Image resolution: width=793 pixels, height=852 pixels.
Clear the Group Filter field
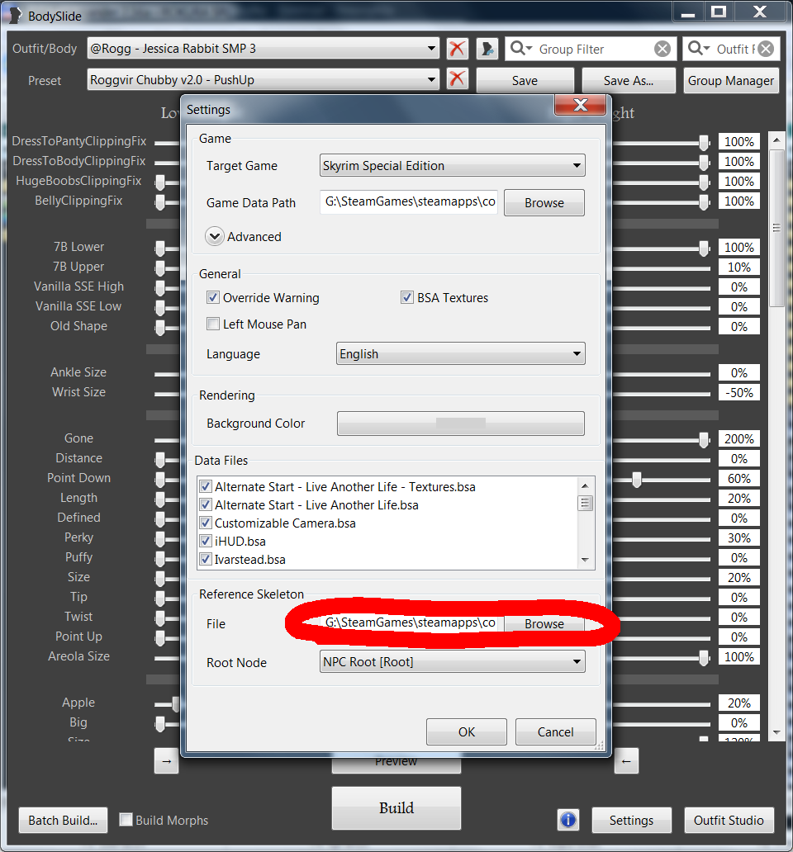(x=662, y=50)
